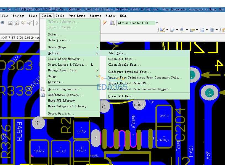Expand the Board Shape submenu arrow
Screen dimensions: 225x165
(x=97, y=47)
